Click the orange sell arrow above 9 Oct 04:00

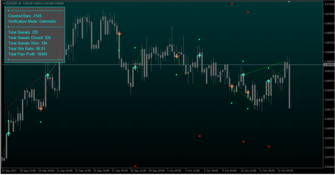(232, 86)
